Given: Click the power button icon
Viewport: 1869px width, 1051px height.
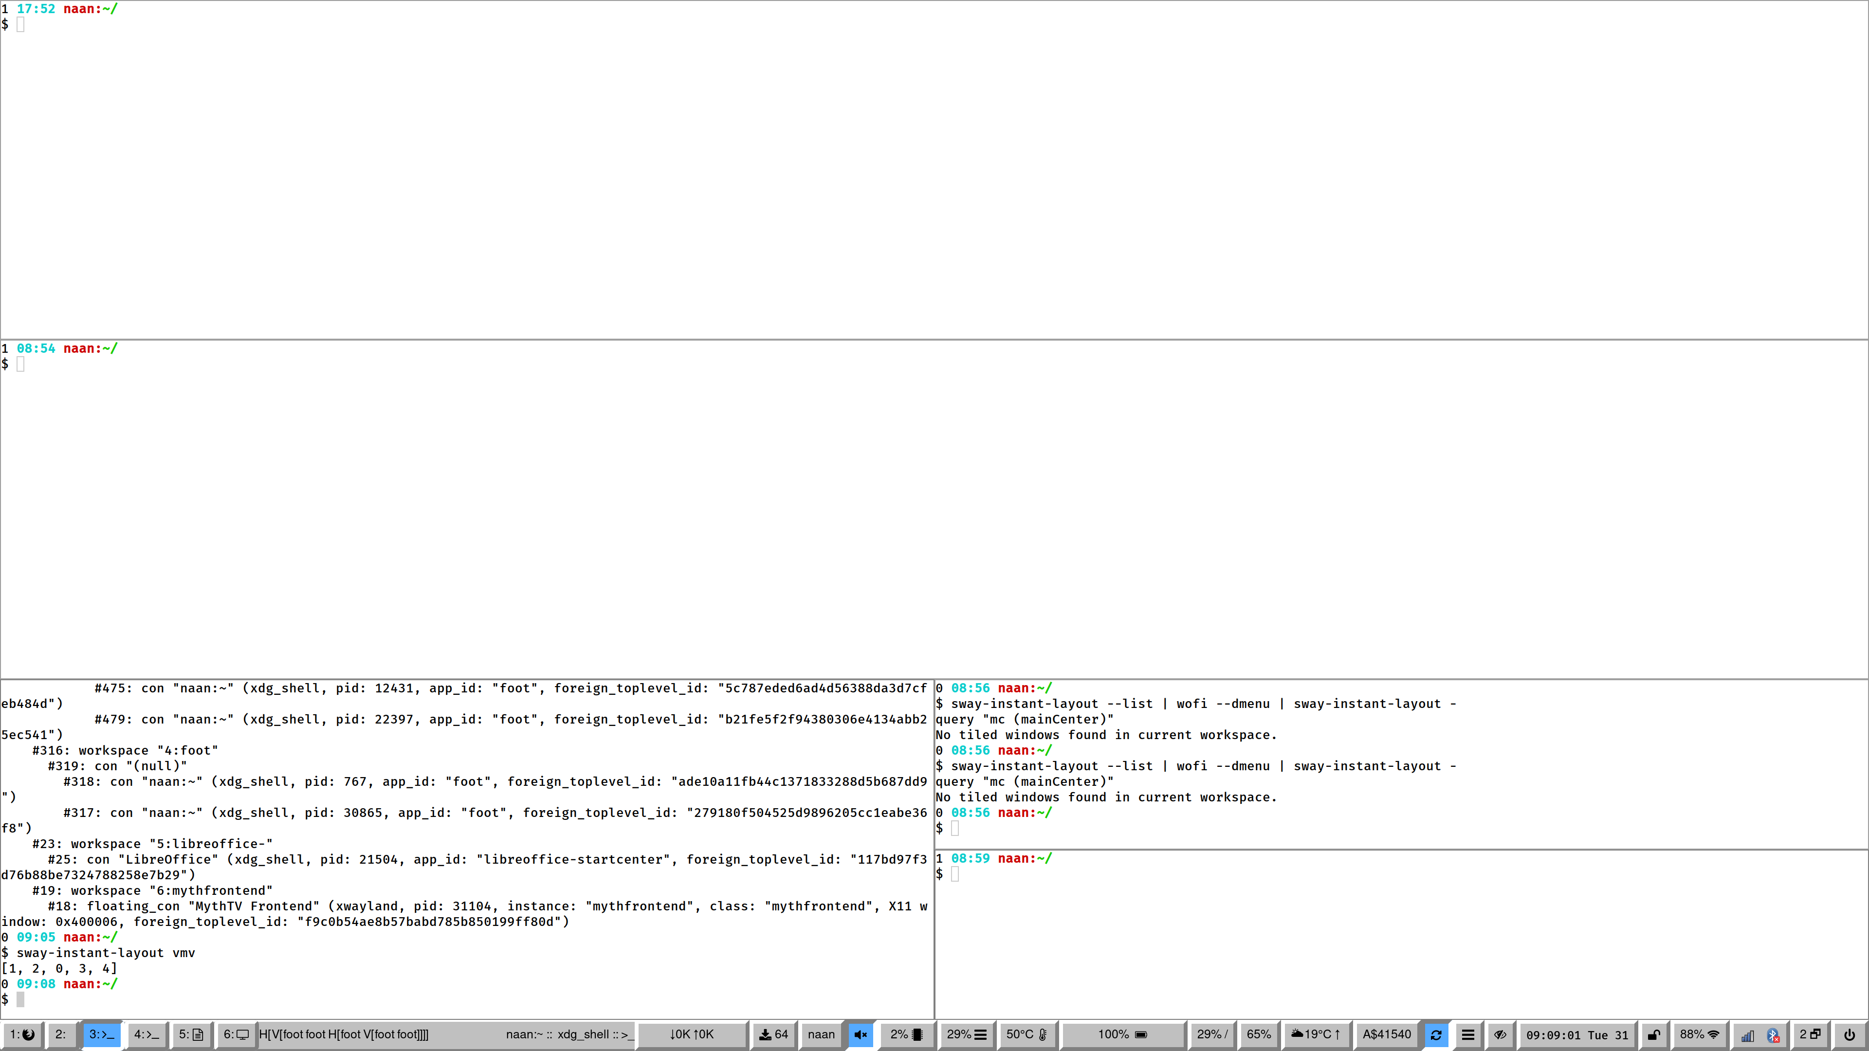Looking at the screenshot, I should tap(1850, 1034).
